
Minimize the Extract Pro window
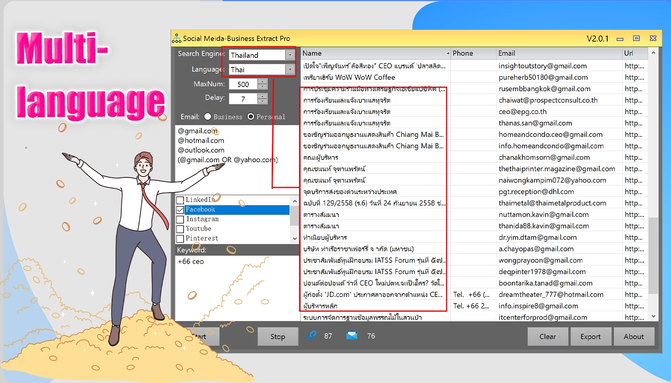620,39
